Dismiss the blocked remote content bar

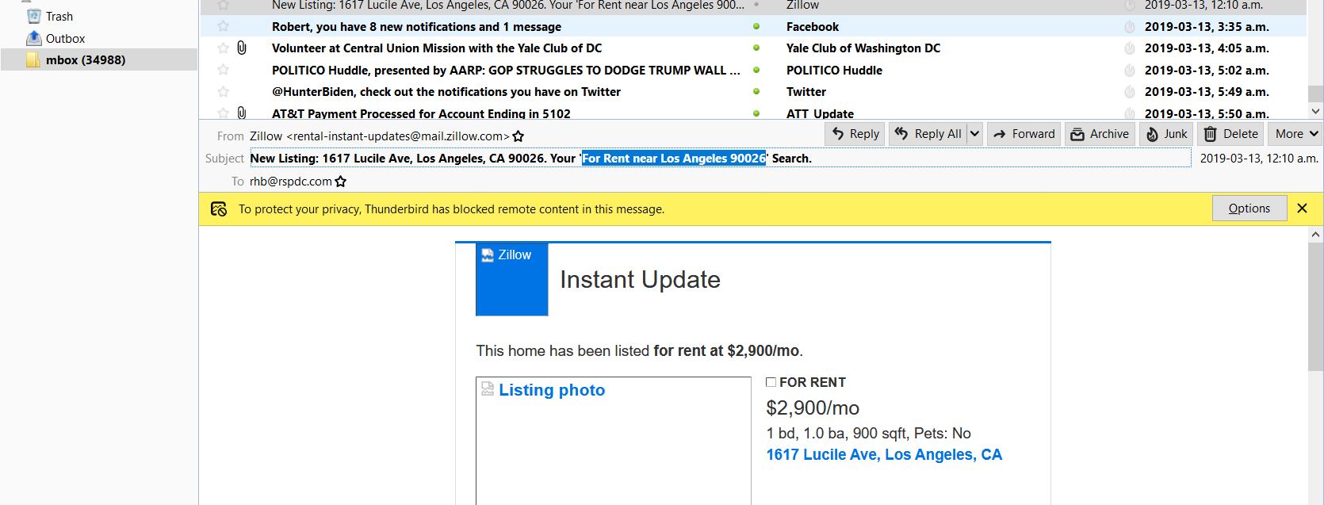[1302, 209]
